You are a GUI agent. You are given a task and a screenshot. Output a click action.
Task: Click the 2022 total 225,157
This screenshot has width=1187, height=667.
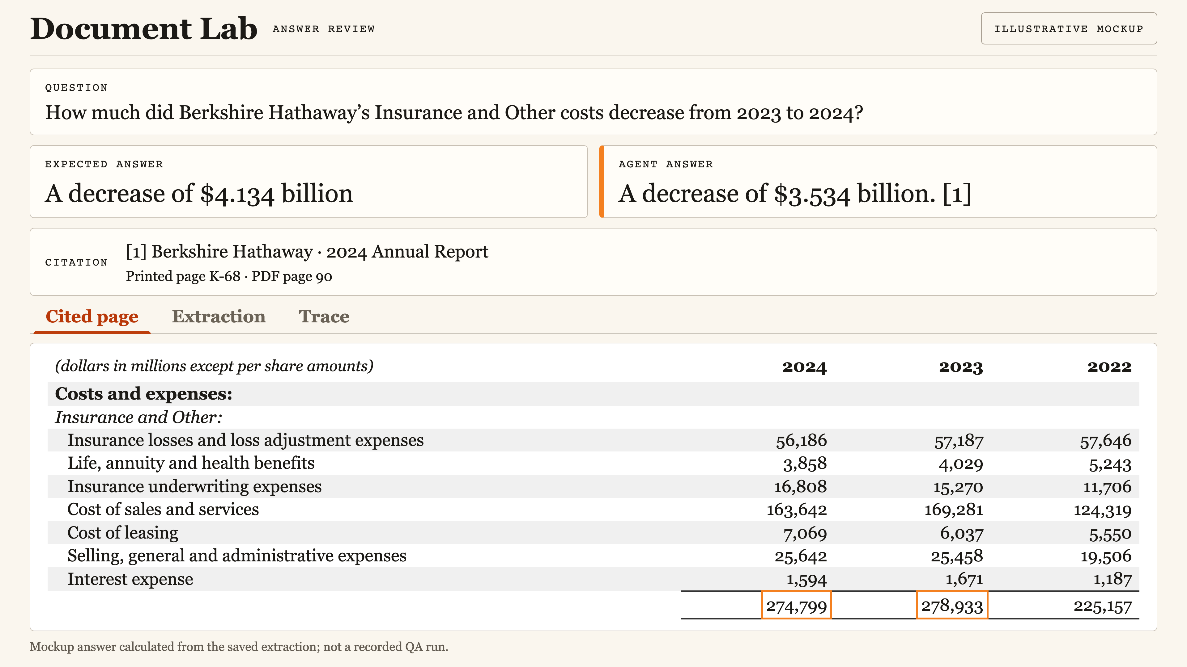click(1102, 606)
